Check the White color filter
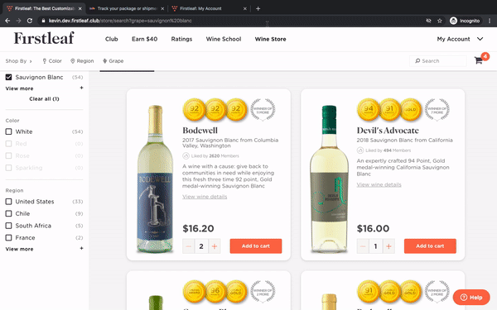This screenshot has width=497, height=310. point(8,131)
